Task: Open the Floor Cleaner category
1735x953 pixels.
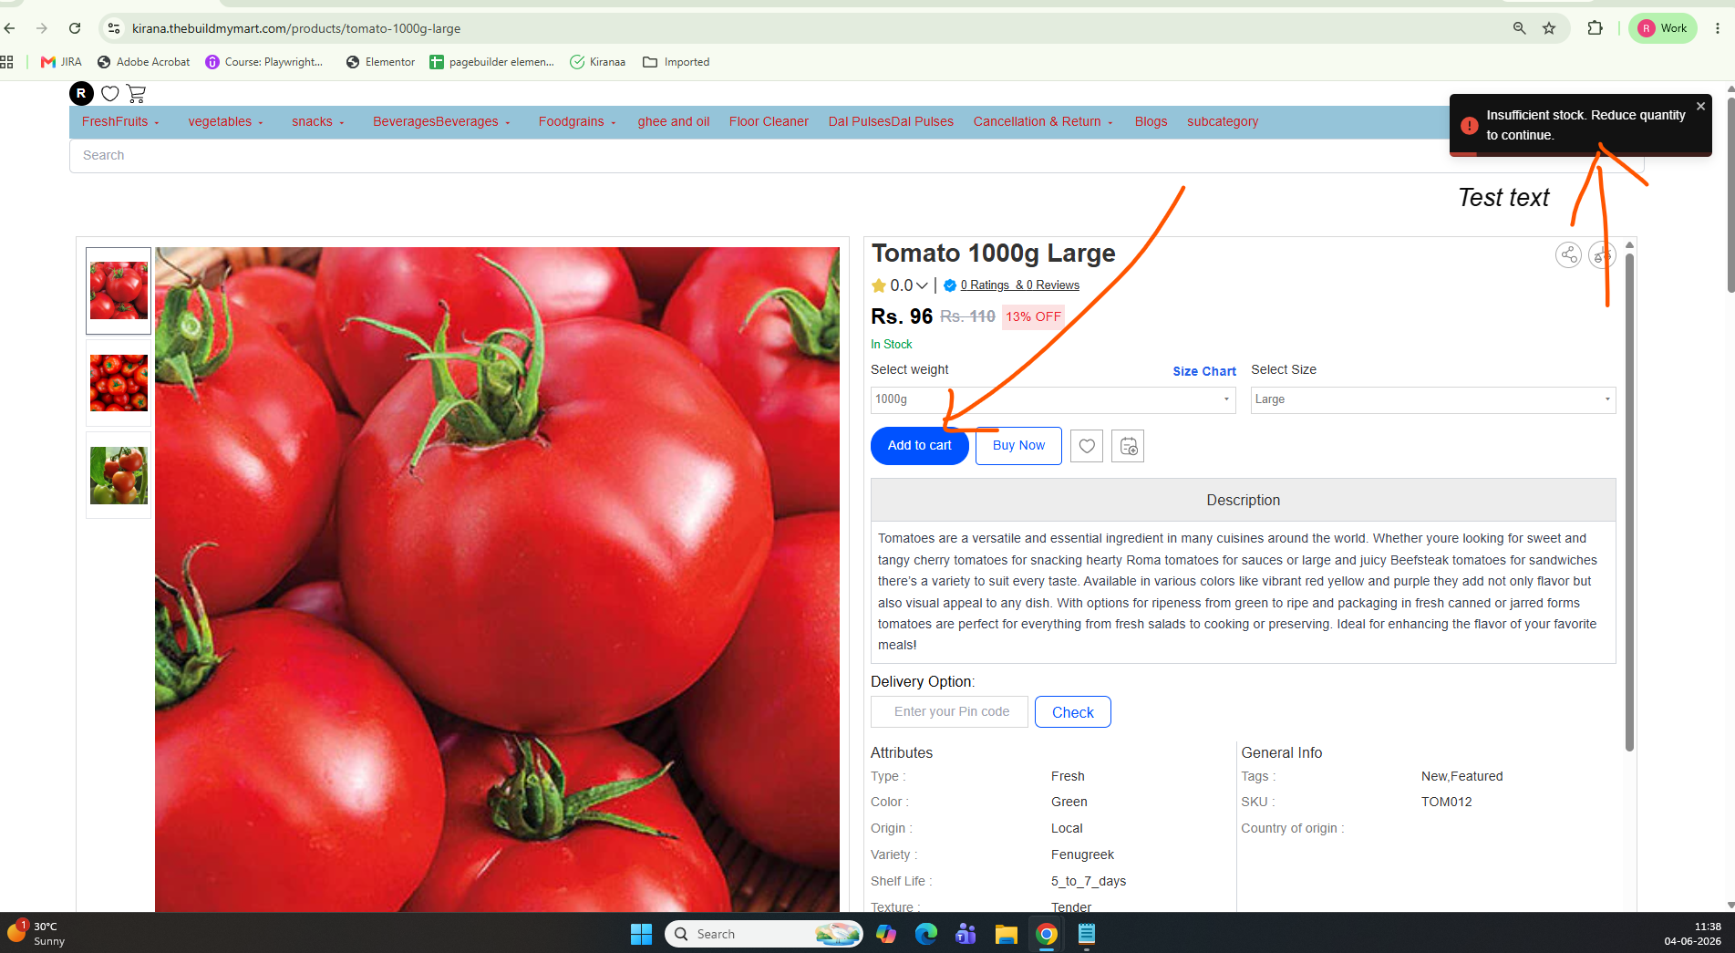Action: point(769,122)
